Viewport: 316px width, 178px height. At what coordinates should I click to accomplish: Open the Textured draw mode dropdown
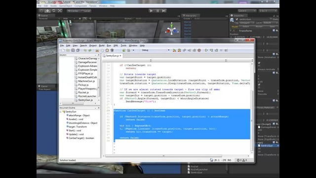coord(49,19)
